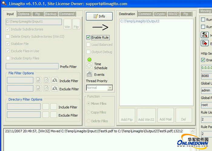Toggle the Http Server Enable checkbox
The width and height of the screenshot is (212, 151).
[x=203, y=60]
